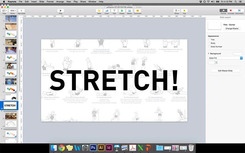Insert a Shape from toolbar
Screen dimensions: 245x153
pos(122,11)
